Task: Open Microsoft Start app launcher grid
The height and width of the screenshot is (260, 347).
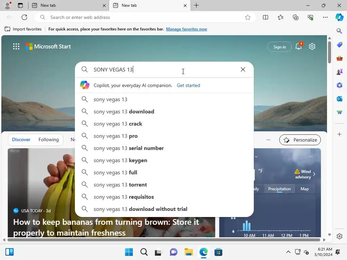Action: (x=16, y=46)
